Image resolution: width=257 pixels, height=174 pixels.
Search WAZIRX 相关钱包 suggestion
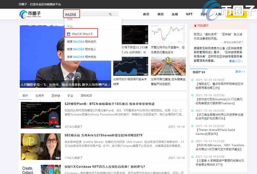82,57
